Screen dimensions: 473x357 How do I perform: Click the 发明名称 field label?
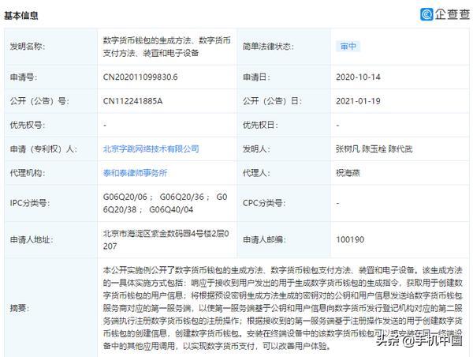[x=28, y=47]
